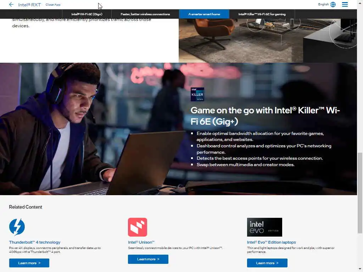Screen dimensions: 363x272
Task: Select A smarter smart home tab
Action: tap(204, 14)
